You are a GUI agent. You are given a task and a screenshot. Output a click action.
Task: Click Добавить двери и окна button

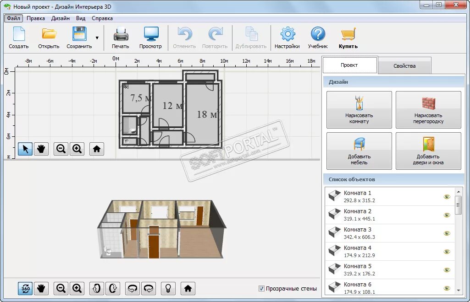(x=428, y=151)
